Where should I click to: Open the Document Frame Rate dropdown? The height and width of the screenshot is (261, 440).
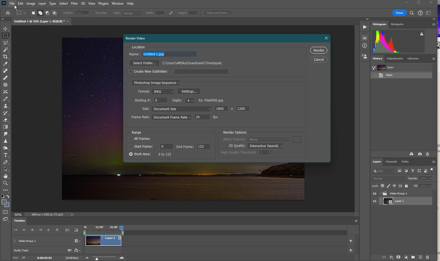click(x=171, y=117)
